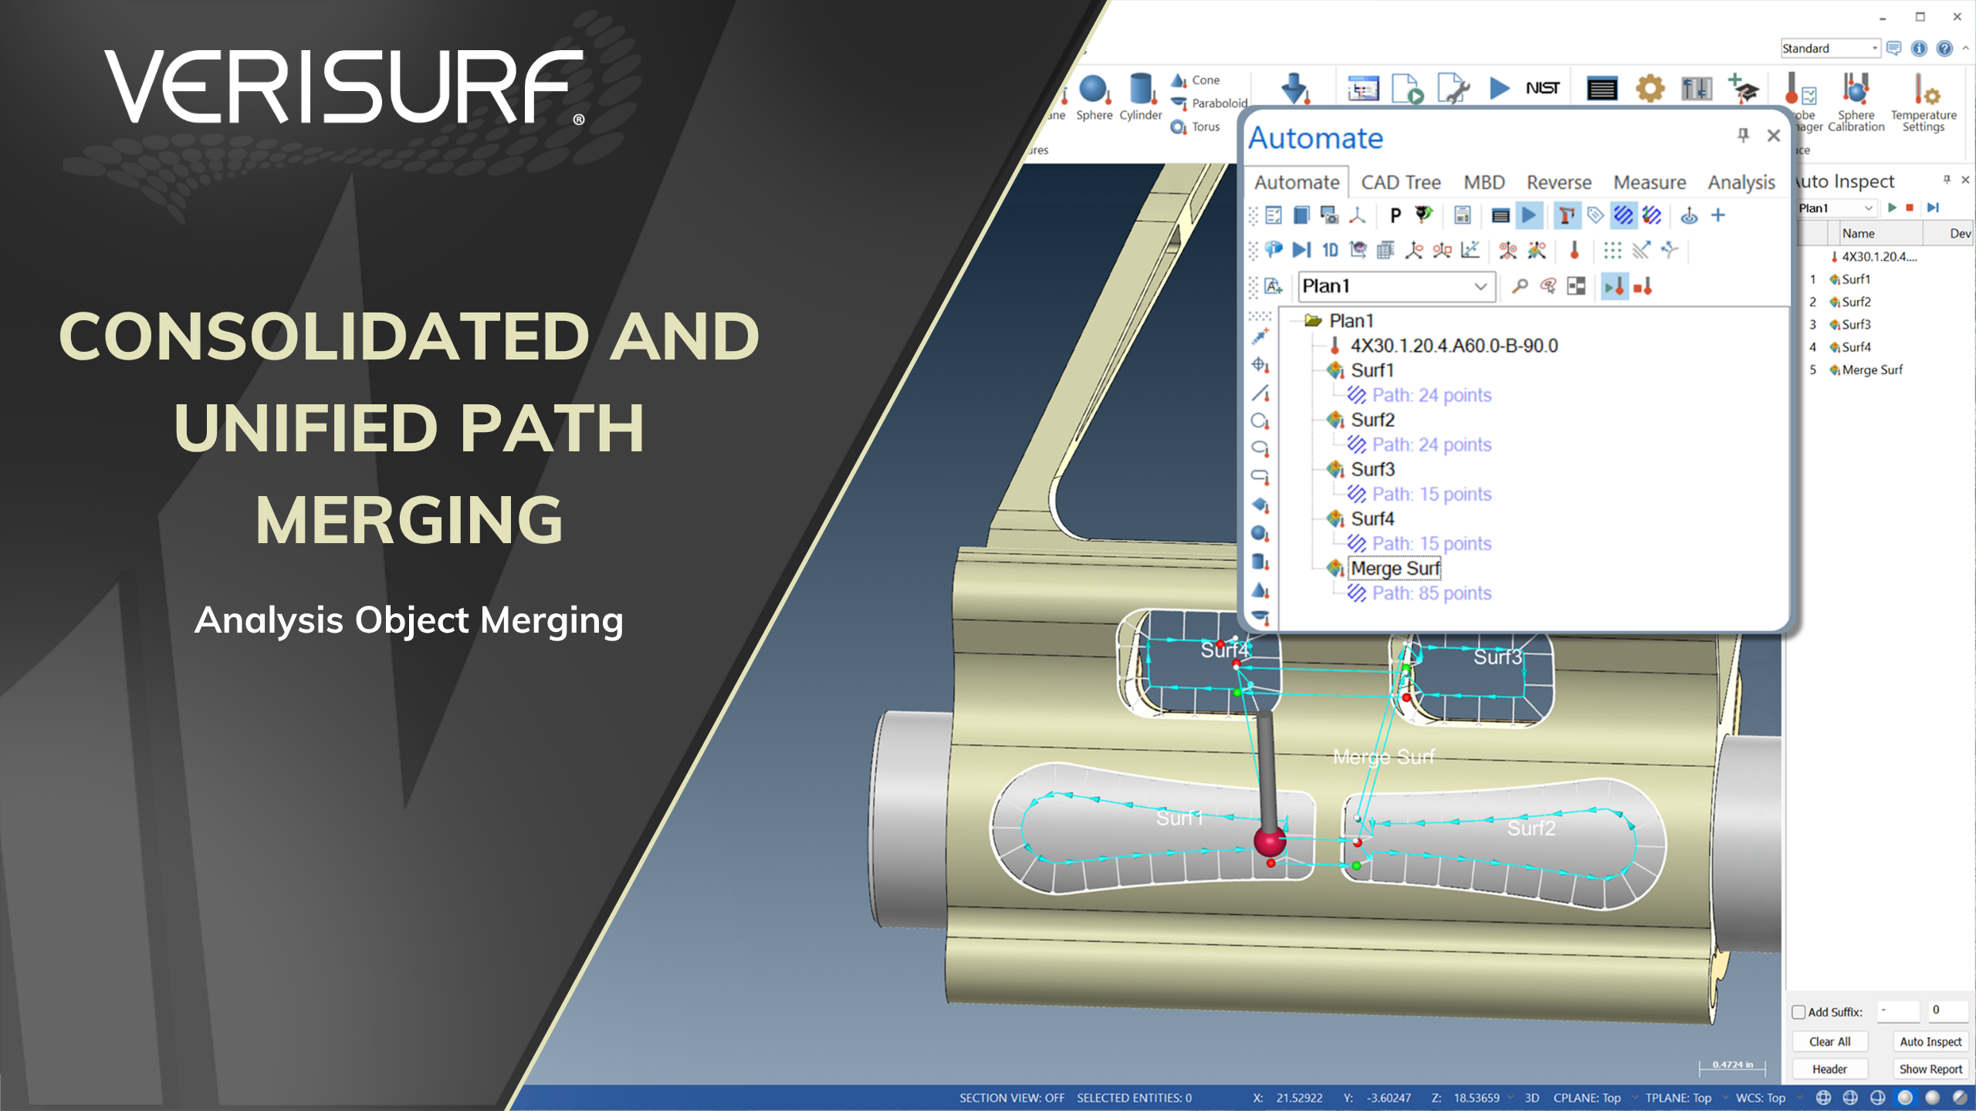Click the Clear All button
The height and width of the screenshot is (1111, 1976).
coord(1830,1042)
